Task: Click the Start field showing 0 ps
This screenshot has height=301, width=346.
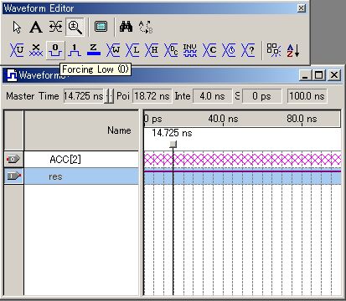Action: point(261,96)
